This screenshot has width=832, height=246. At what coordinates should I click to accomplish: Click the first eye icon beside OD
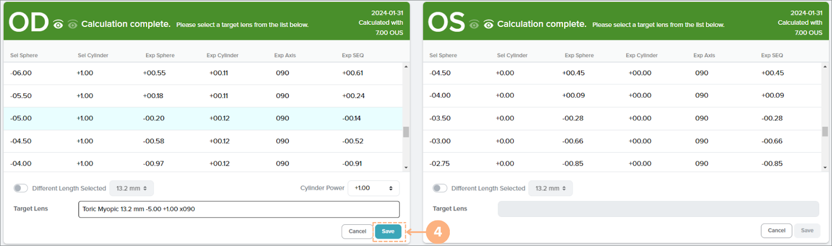(x=58, y=24)
